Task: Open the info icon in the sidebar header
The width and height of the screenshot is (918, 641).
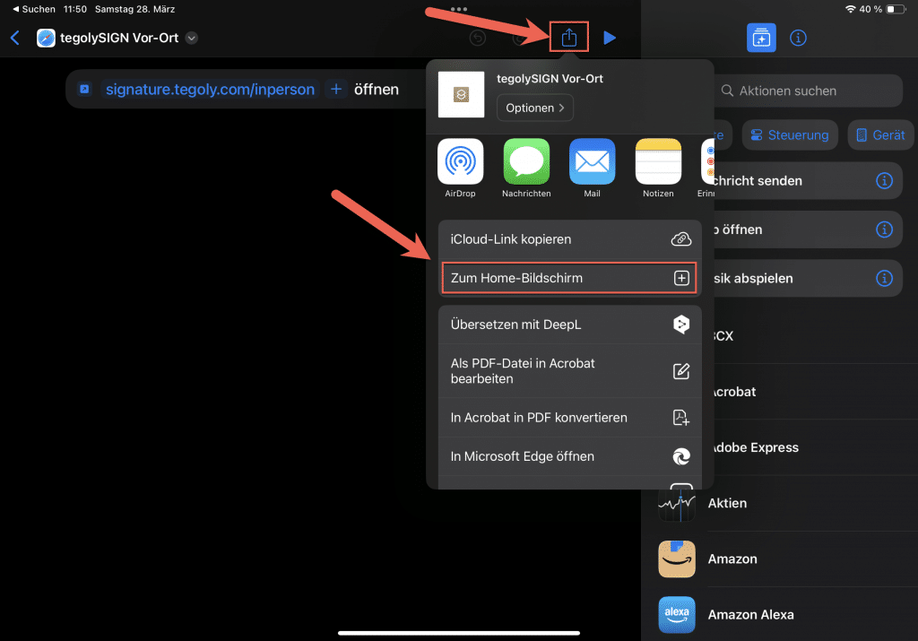Action: 798,39
